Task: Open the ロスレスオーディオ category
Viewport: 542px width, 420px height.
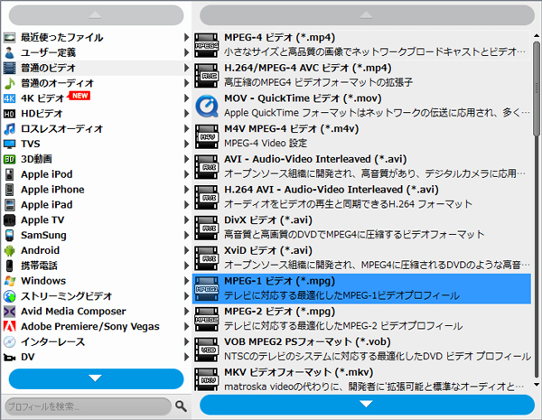Action: coord(97,128)
